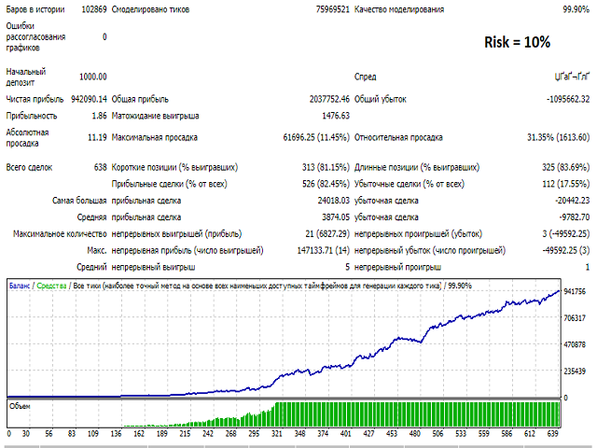Click the Объем volume panel label

(20, 406)
